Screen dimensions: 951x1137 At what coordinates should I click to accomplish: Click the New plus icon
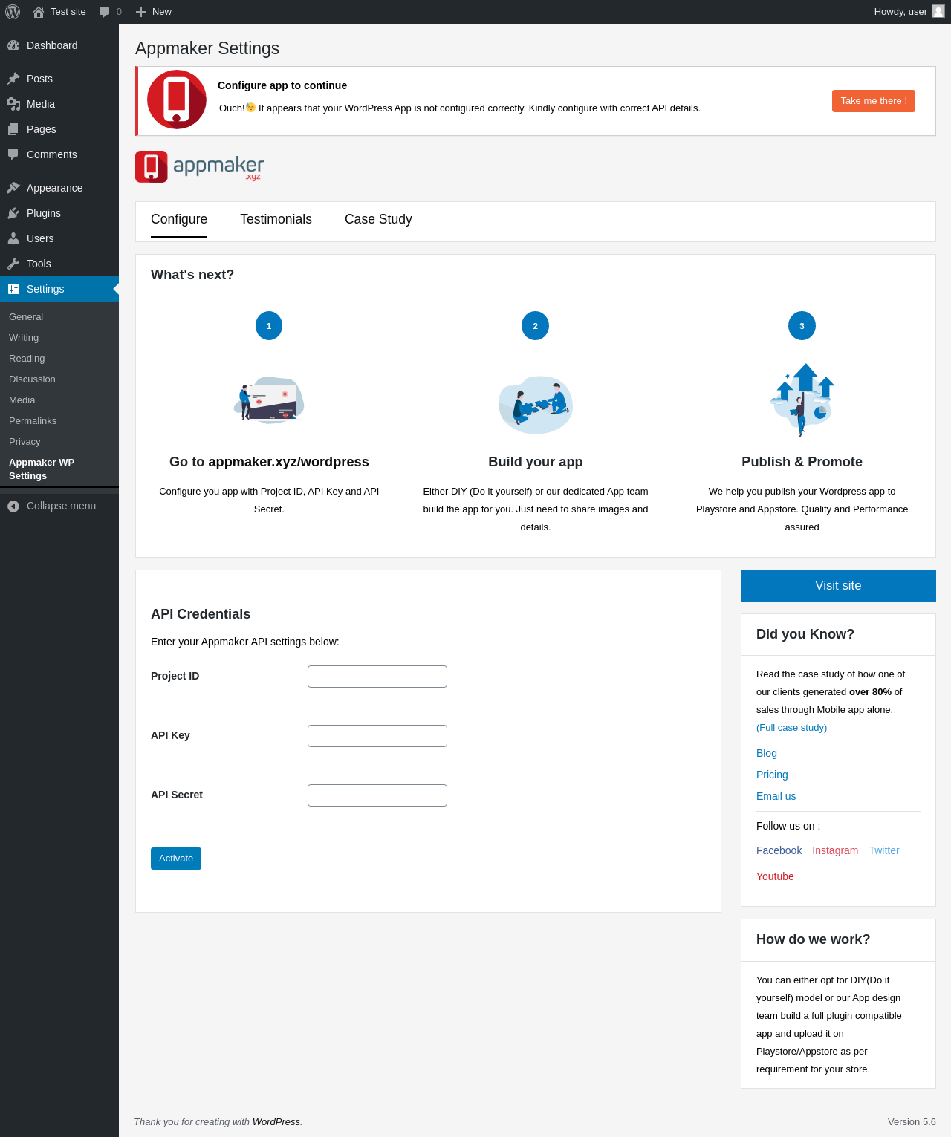(x=140, y=12)
